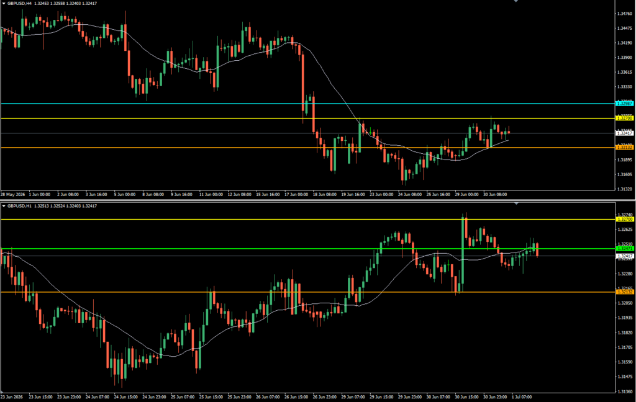
Task: Click the 29 Jun 07:00 time axis label
Action: point(353,397)
